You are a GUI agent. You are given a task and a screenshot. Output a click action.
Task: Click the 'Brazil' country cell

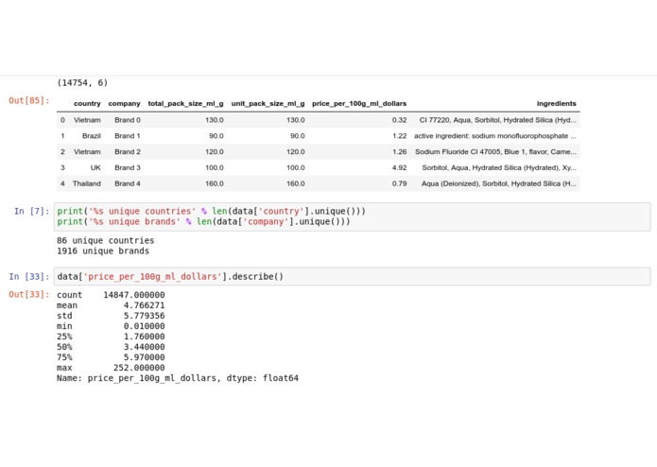92,136
